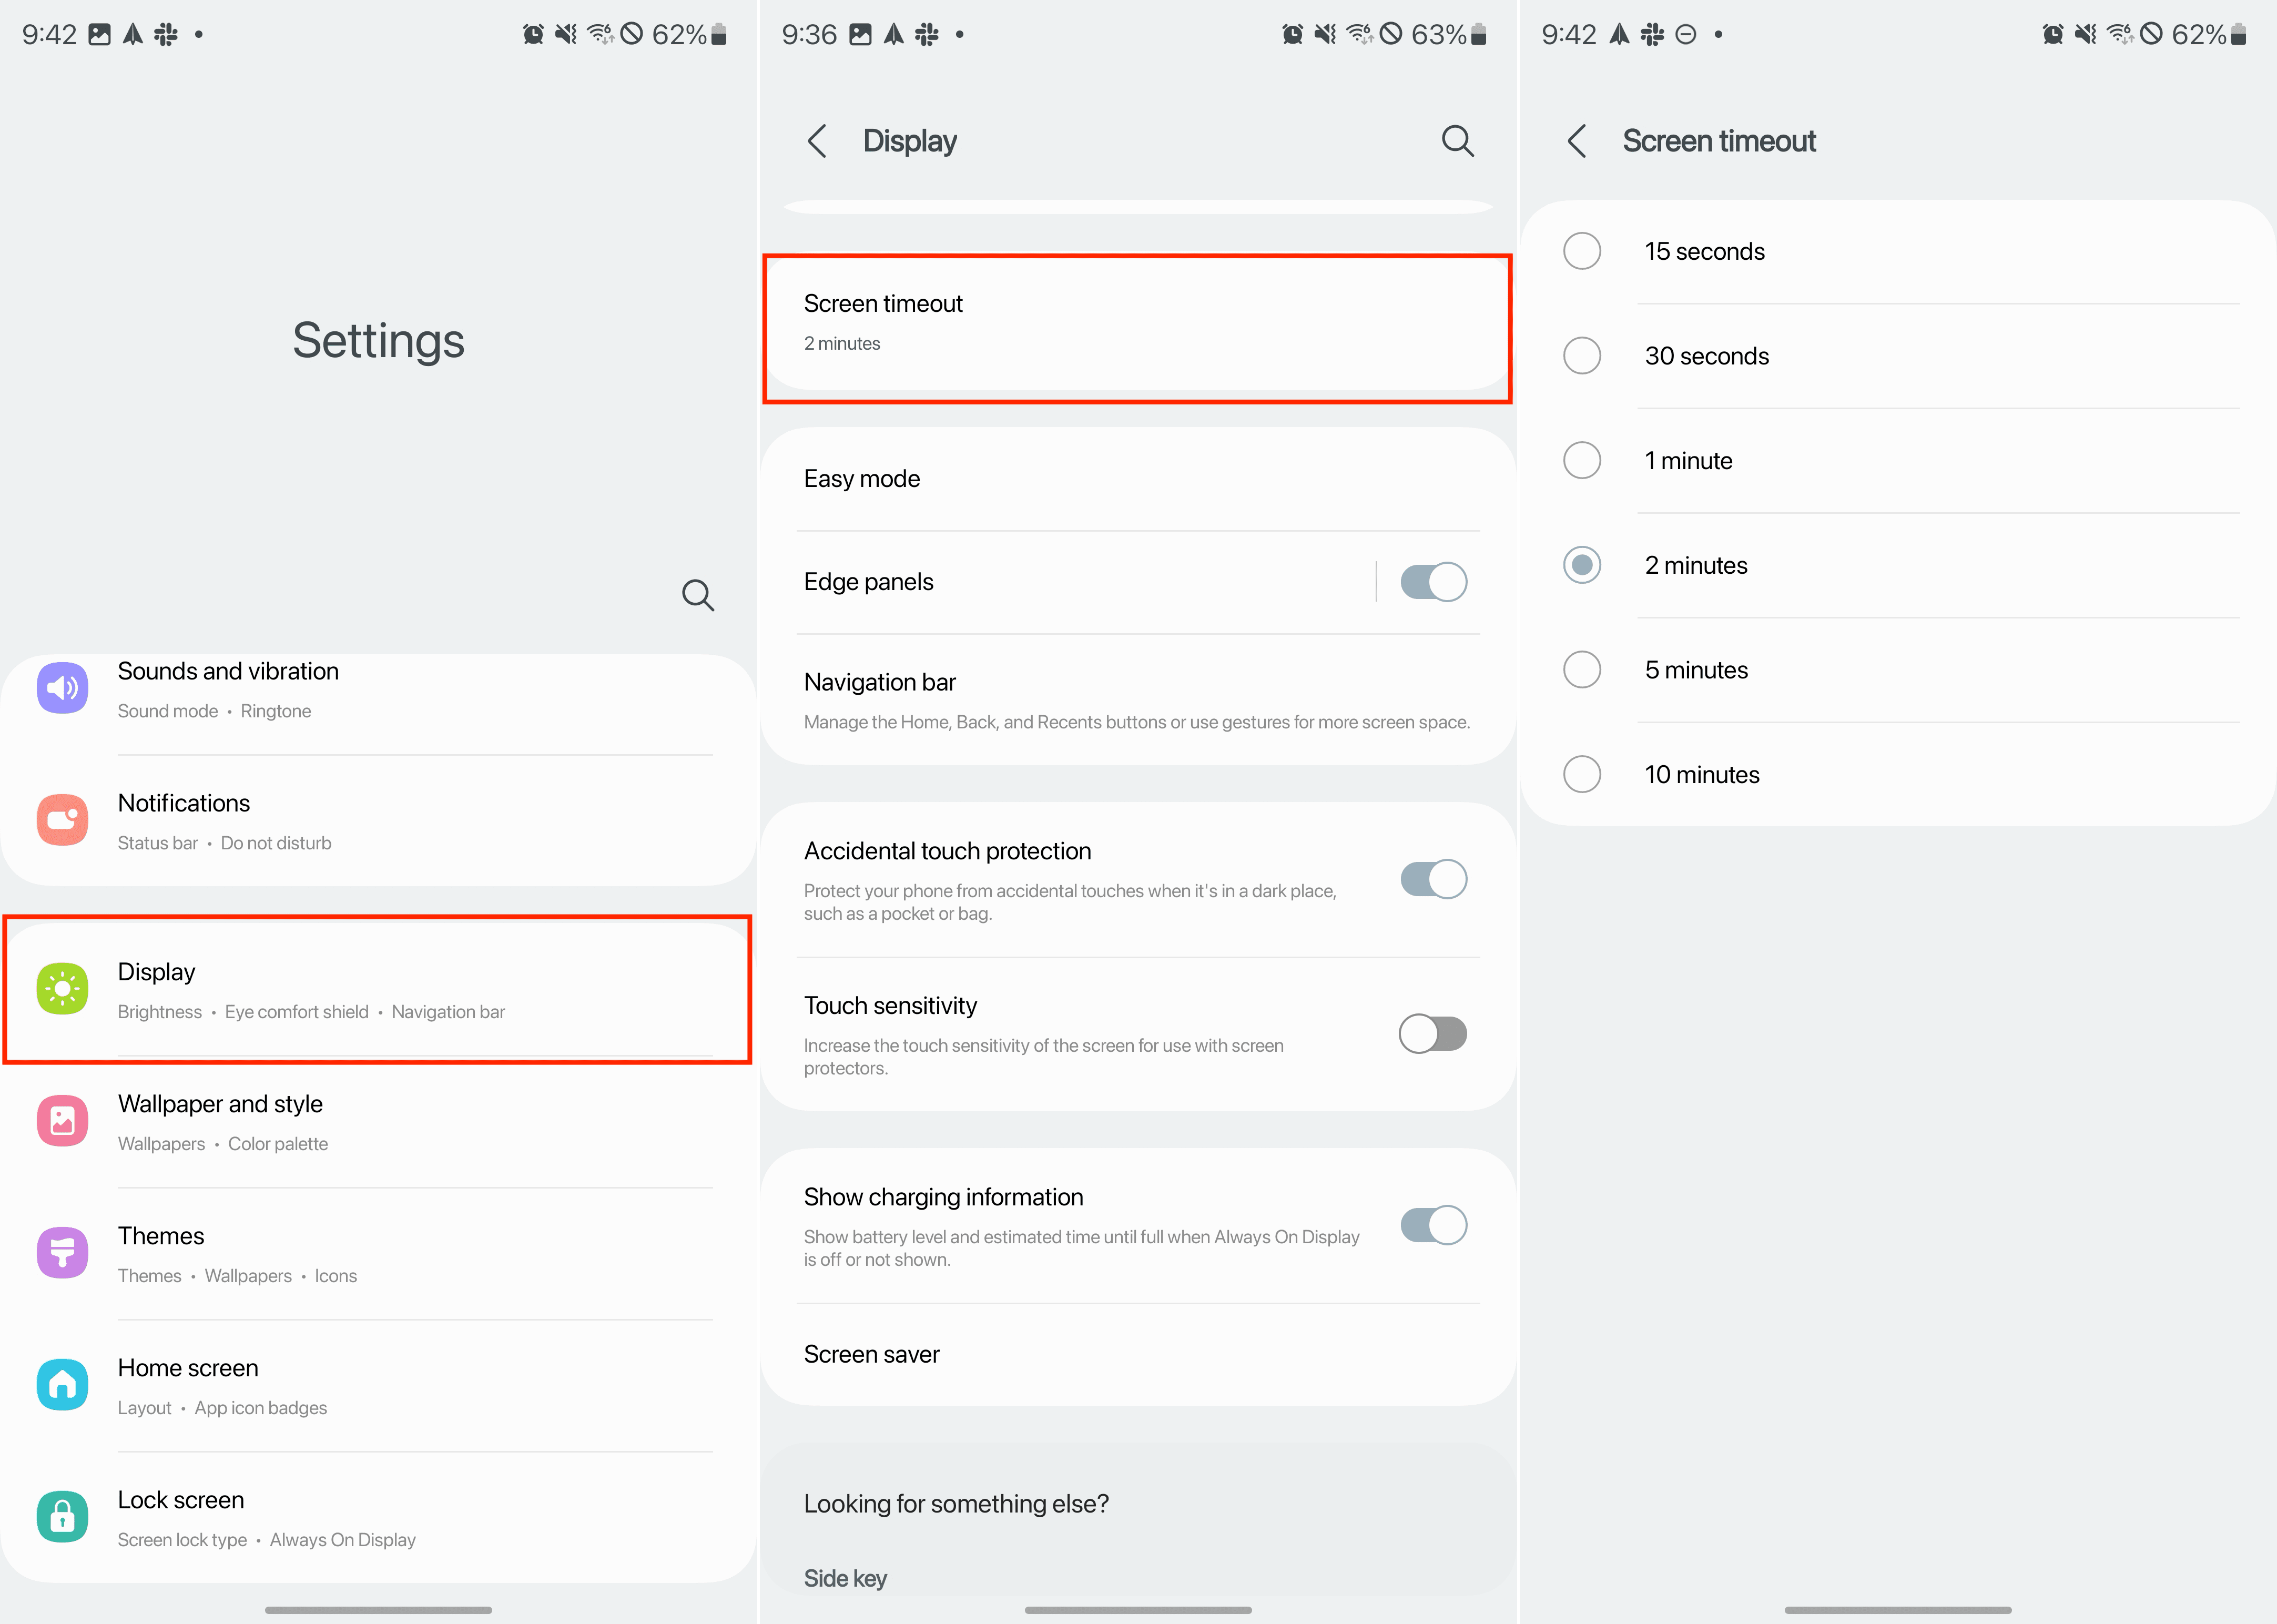Tap the 'Settings' title text
Image resolution: width=2277 pixels, height=1624 pixels.
(x=378, y=341)
